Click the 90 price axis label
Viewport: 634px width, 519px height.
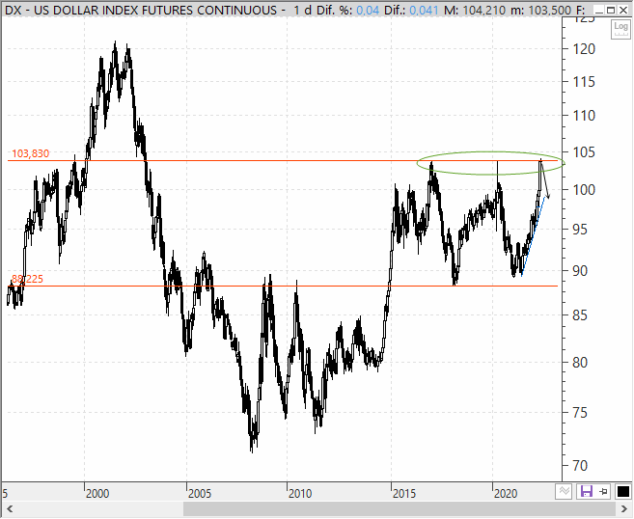click(579, 271)
